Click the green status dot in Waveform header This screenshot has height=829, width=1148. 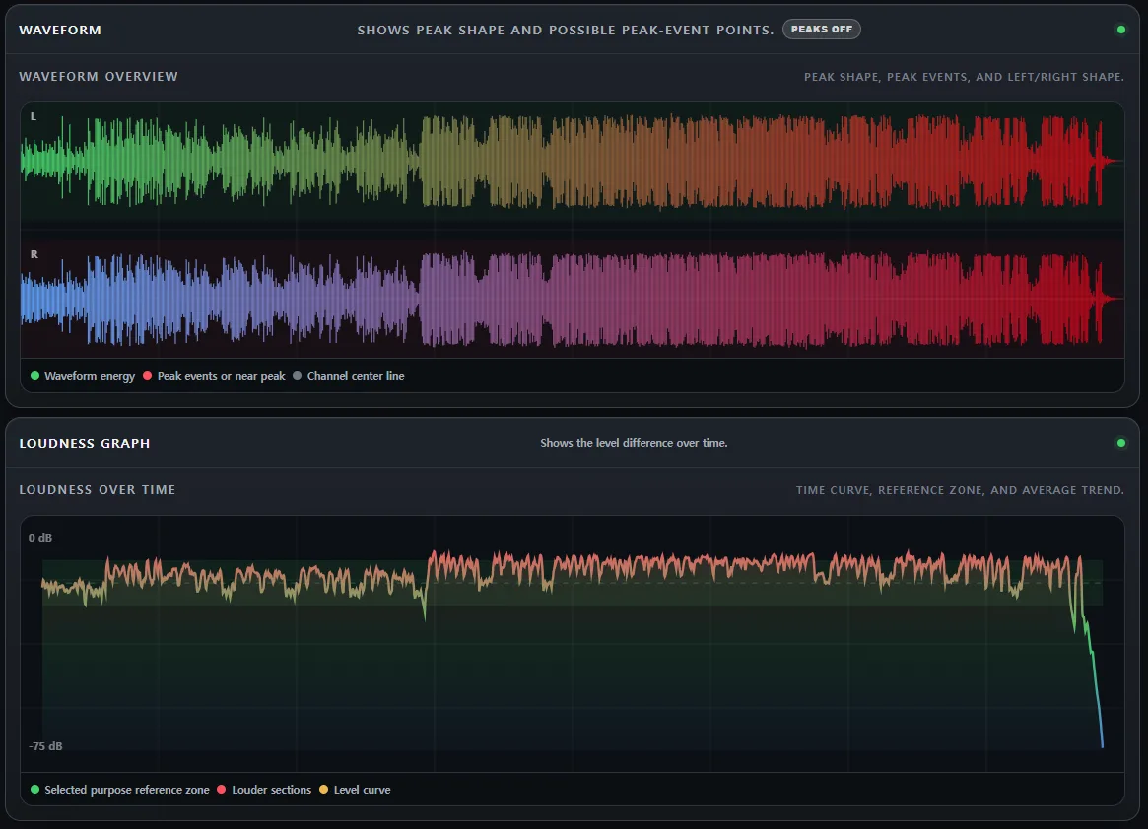pyautogui.click(x=1121, y=30)
